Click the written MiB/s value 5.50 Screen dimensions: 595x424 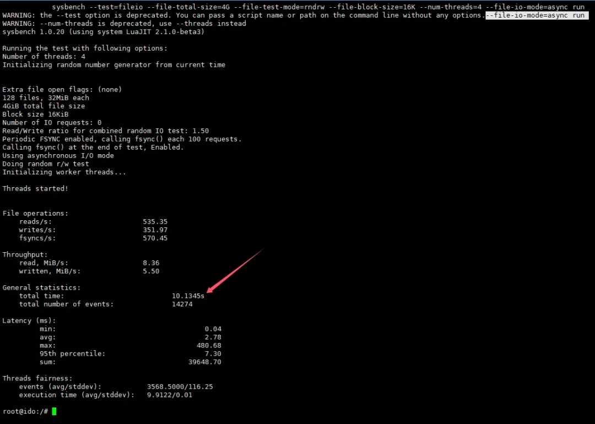pyautogui.click(x=151, y=271)
